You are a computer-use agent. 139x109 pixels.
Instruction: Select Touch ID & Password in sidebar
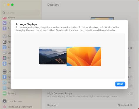[x=17, y=107]
